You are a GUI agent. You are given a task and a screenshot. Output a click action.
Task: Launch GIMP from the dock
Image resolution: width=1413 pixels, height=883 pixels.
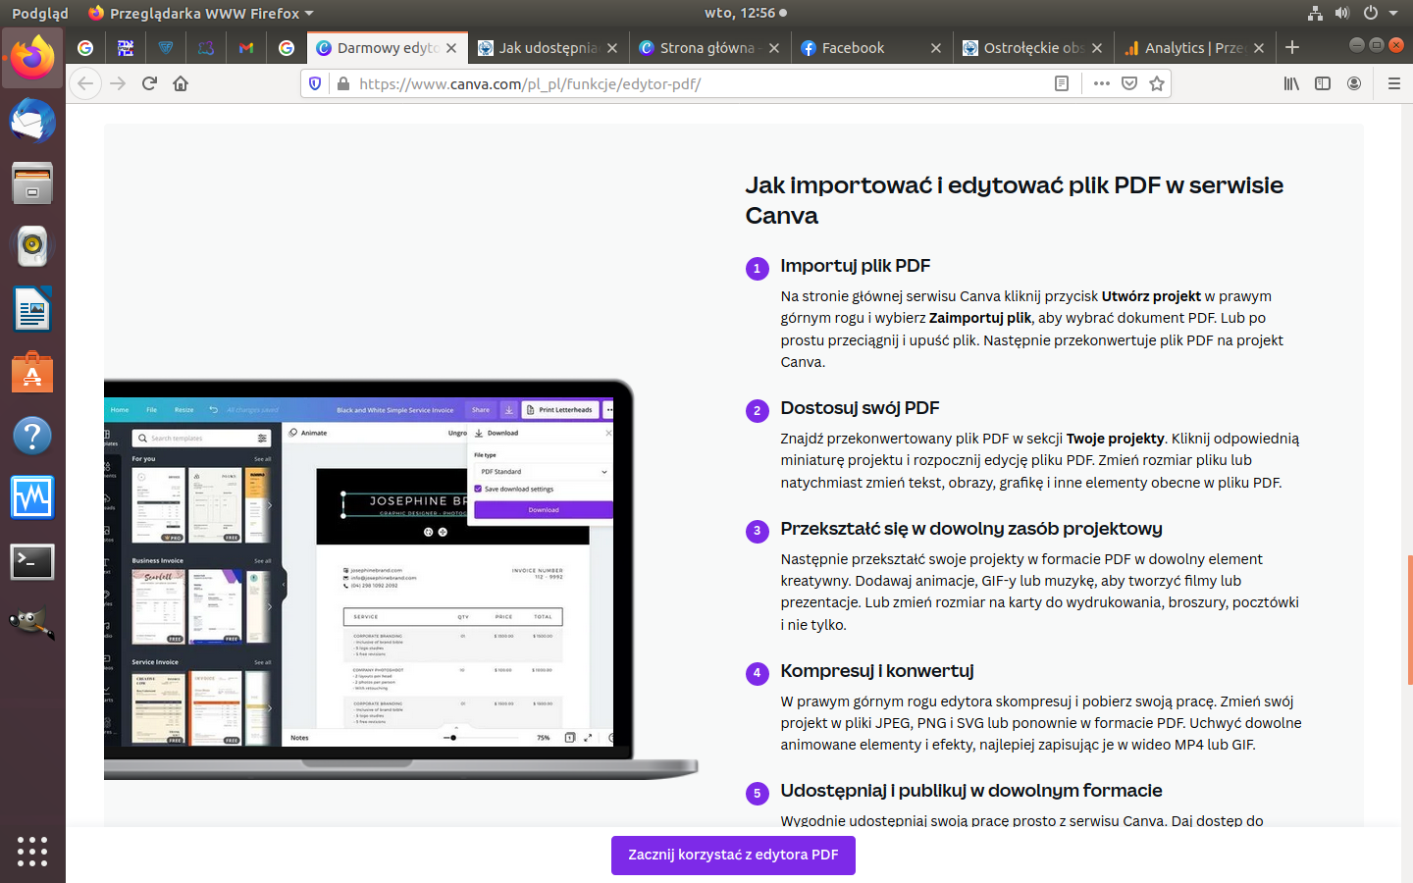click(x=32, y=624)
